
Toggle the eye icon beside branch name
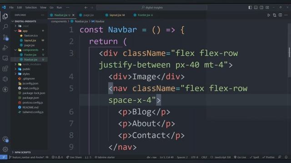[x=47, y=157]
